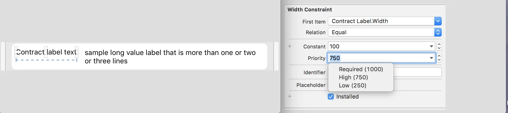508x113 pixels.
Task: Decrement the Constant stepper down arrow
Action: point(439,48)
